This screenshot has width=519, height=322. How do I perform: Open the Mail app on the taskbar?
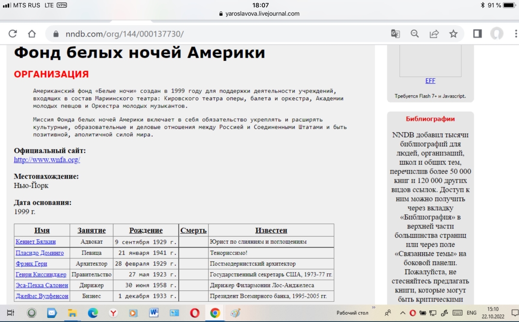51,313
